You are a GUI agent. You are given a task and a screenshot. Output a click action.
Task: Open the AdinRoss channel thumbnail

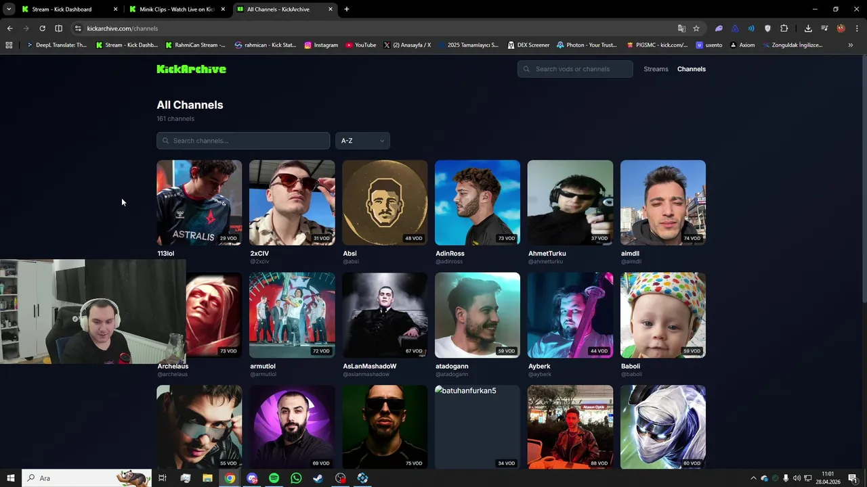[478, 202]
